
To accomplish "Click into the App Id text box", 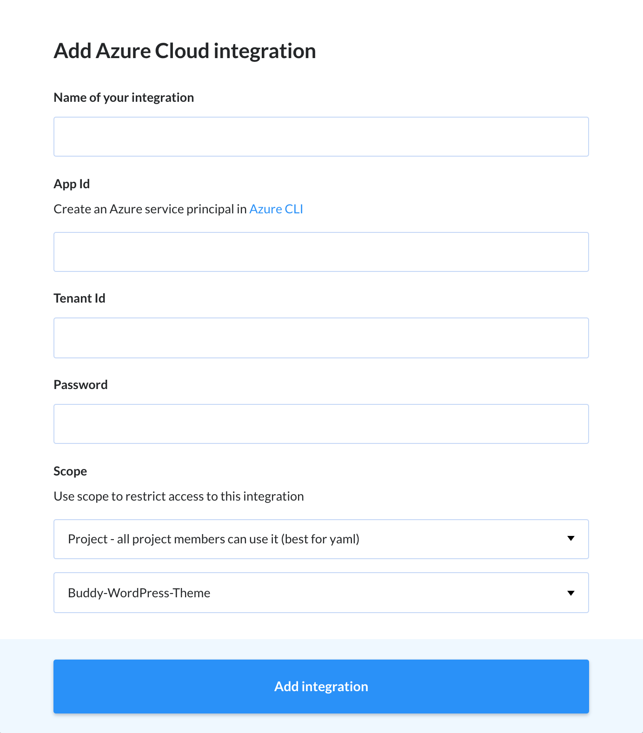I will tap(321, 252).
